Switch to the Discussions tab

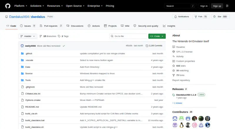tap(75, 26)
